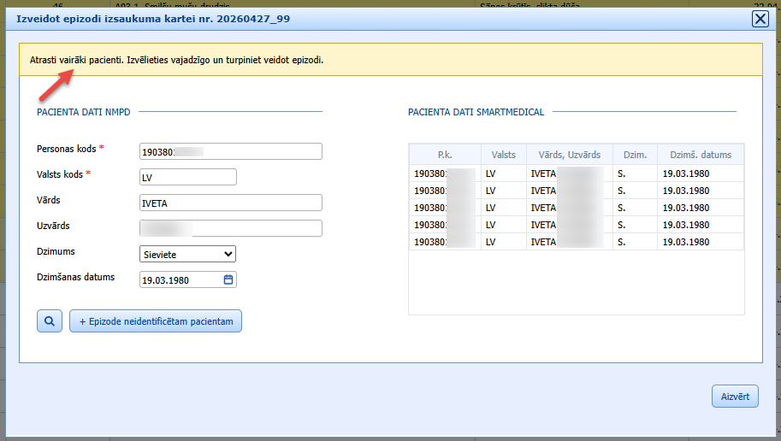Click the Vārds, Uzvārds column header
The image size is (781, 441).
pos(570,155)
